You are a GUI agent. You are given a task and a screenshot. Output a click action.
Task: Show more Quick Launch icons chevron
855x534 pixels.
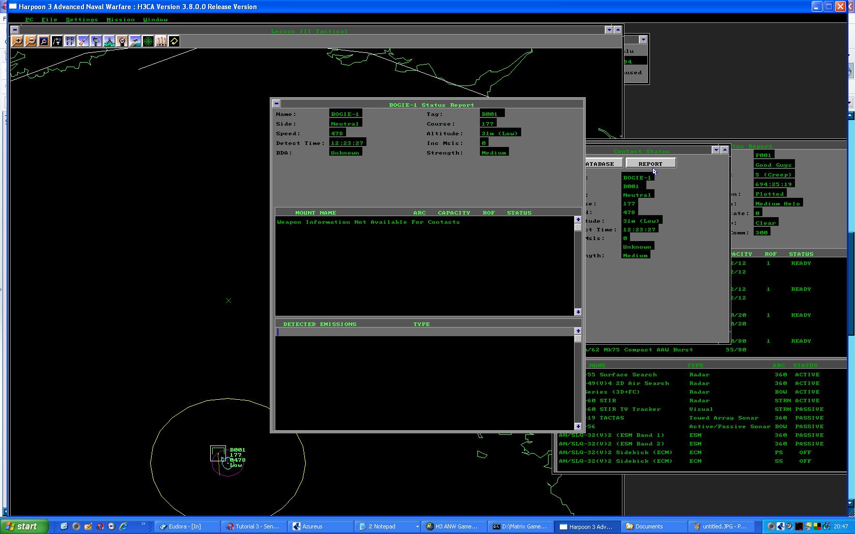tap(143, 524)
